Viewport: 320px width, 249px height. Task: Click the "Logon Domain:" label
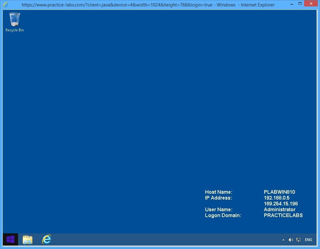(223, 216)
